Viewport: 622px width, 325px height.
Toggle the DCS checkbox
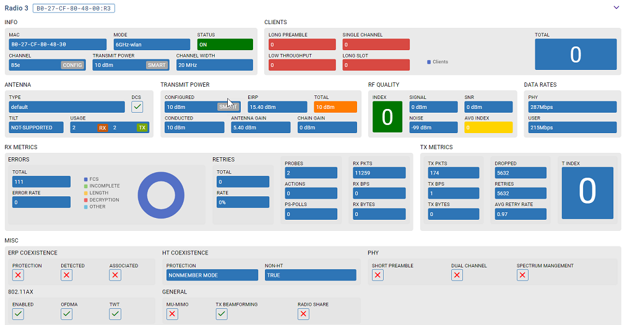(x=137, y=107)
